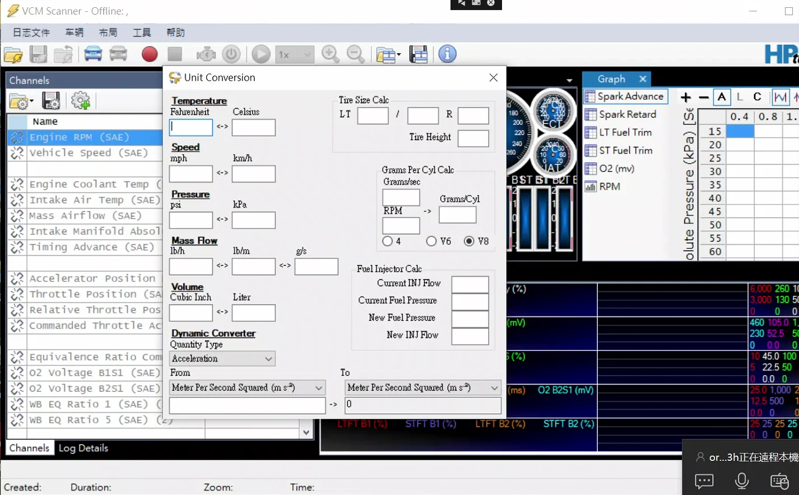Zoom in using the magnifier plus icon

330,54
